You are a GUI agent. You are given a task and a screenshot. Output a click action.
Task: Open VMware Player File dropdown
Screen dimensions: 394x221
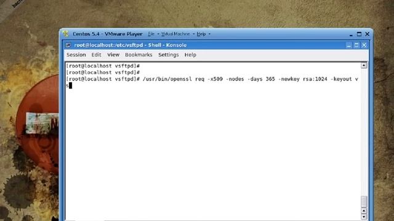(x=151, y=34)
